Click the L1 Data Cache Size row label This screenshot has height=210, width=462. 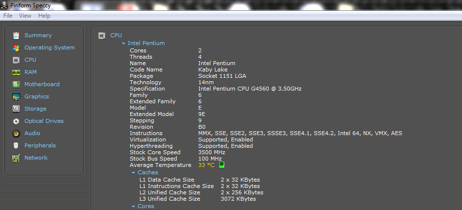point(167,180)
